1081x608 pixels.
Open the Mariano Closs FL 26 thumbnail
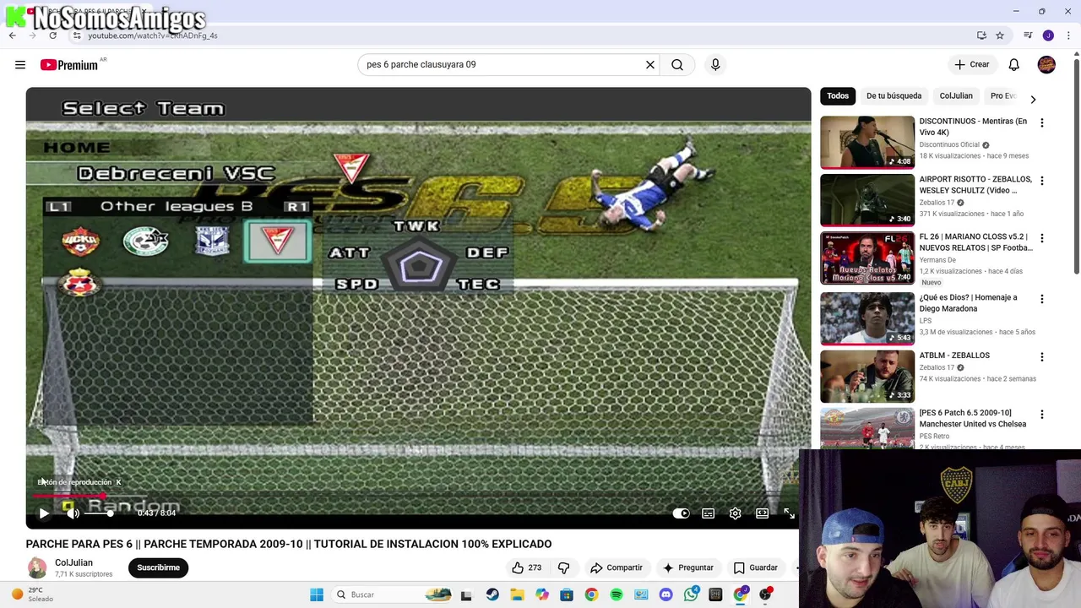click(x=867, y=258)
